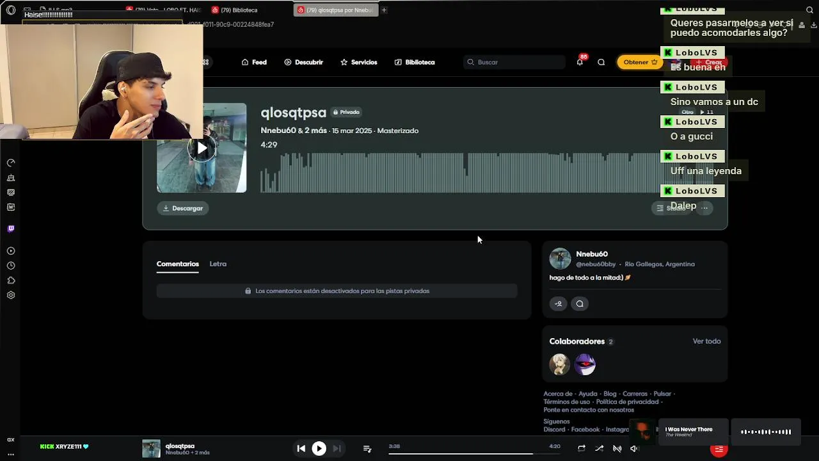Image resolution: width=819 pixels, height=461 pixels.
Task: Open the second collaborator purple avatar
Action: [x=585, y=364]
